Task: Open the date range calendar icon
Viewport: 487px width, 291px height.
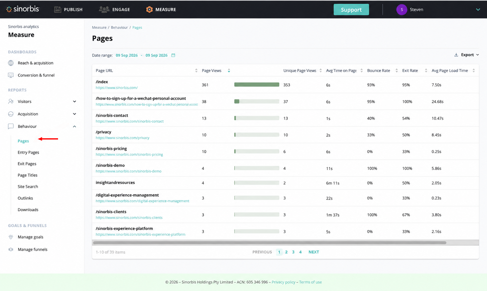Action: pyautogui.click(x=173, y=55)
